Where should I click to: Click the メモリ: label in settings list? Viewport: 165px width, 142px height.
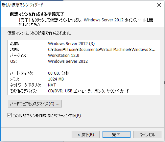(x=15, y=79)
